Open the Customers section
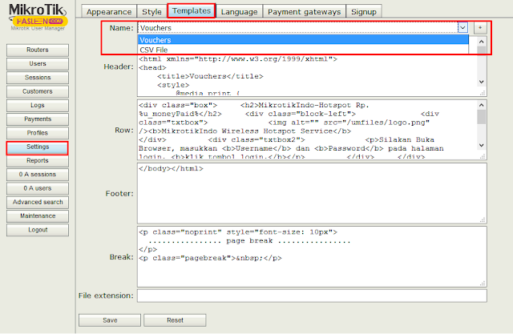513x334 pixels. click(38, 91)
